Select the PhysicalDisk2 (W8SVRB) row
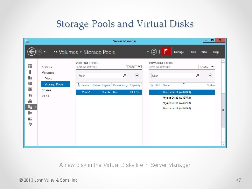The height and width of the screenshot is (189, 252). point(182,98)
